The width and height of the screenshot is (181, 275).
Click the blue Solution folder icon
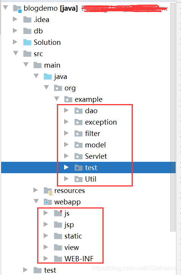(27, 42)
